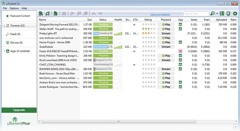Screen dimensions: 240x131
Task: Click rating stars for PrettyLights-BT
Action: click(x=149, y=33)
